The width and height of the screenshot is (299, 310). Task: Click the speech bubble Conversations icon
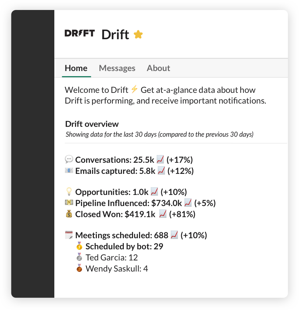tap(69, 159)
